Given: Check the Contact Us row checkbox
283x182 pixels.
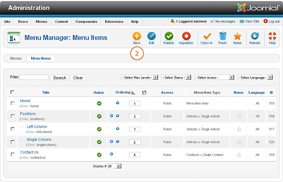Looking at the screenshot, I should coord(12,155).
